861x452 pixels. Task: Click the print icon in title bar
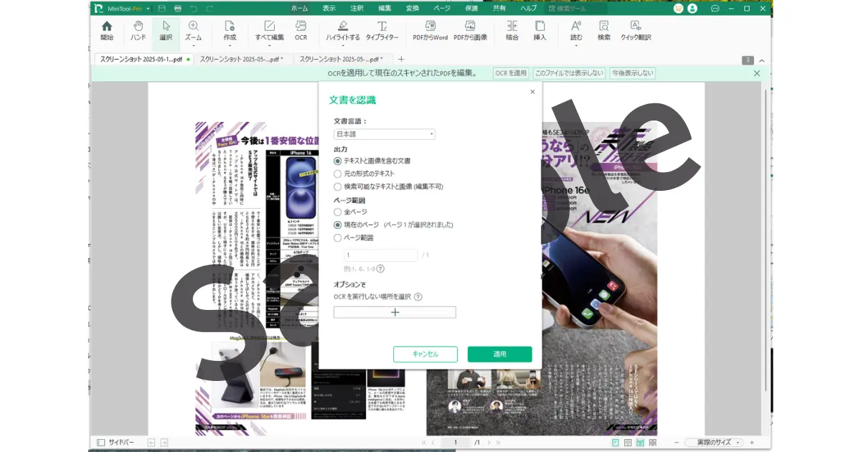point(177,9)
